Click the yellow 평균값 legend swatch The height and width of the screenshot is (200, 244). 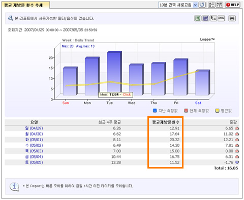[217, 111]
